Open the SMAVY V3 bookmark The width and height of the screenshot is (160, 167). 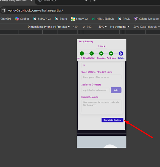[x=42, y=19]
